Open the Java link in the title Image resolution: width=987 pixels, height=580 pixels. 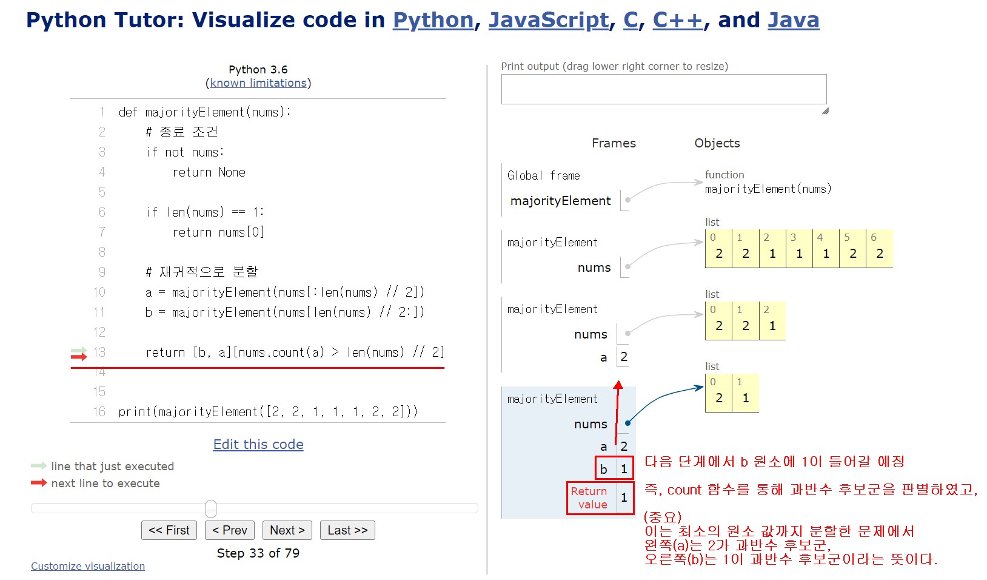794,20
